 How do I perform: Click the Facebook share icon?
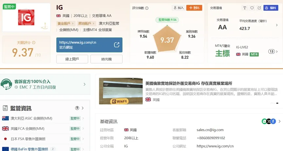pos(273,121)
